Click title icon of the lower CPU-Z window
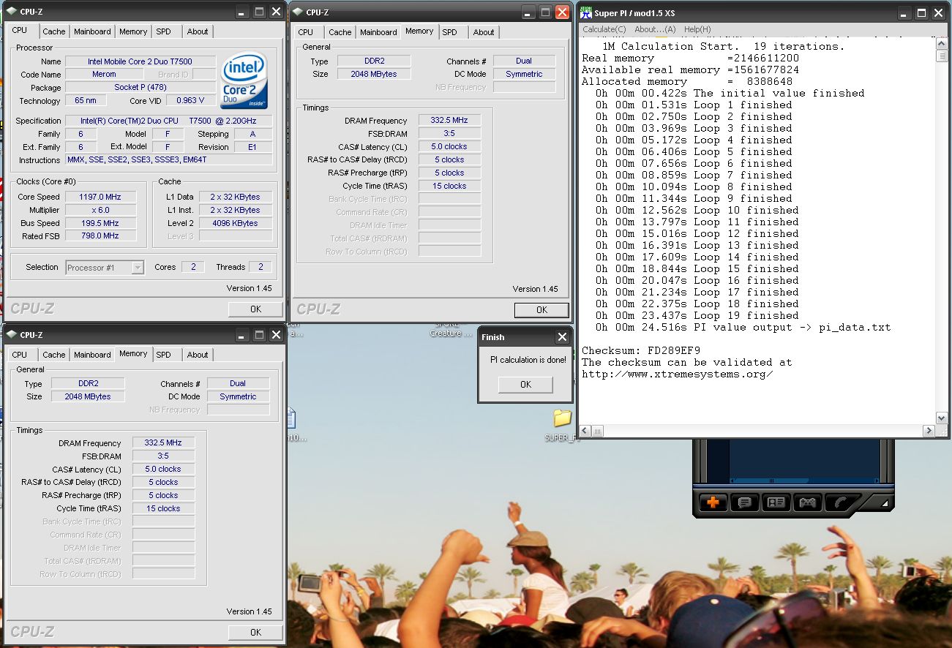 coord(11,335)
